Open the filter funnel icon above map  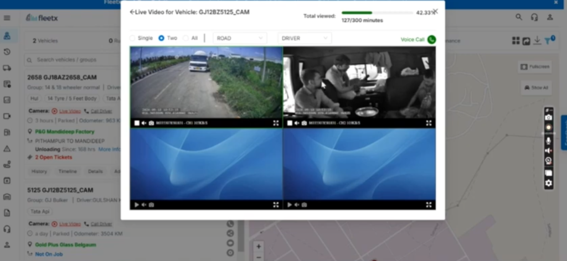[x=548, y=41]
